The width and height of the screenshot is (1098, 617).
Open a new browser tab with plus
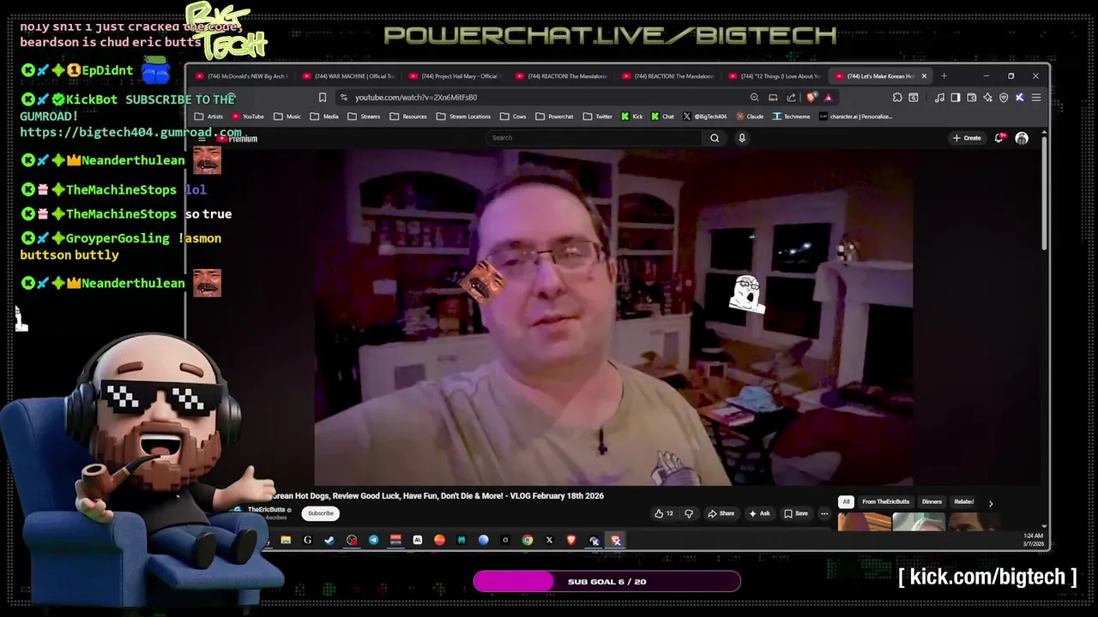944,76
